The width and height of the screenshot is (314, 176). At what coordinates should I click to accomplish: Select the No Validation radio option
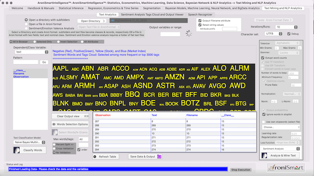[54, 153]
